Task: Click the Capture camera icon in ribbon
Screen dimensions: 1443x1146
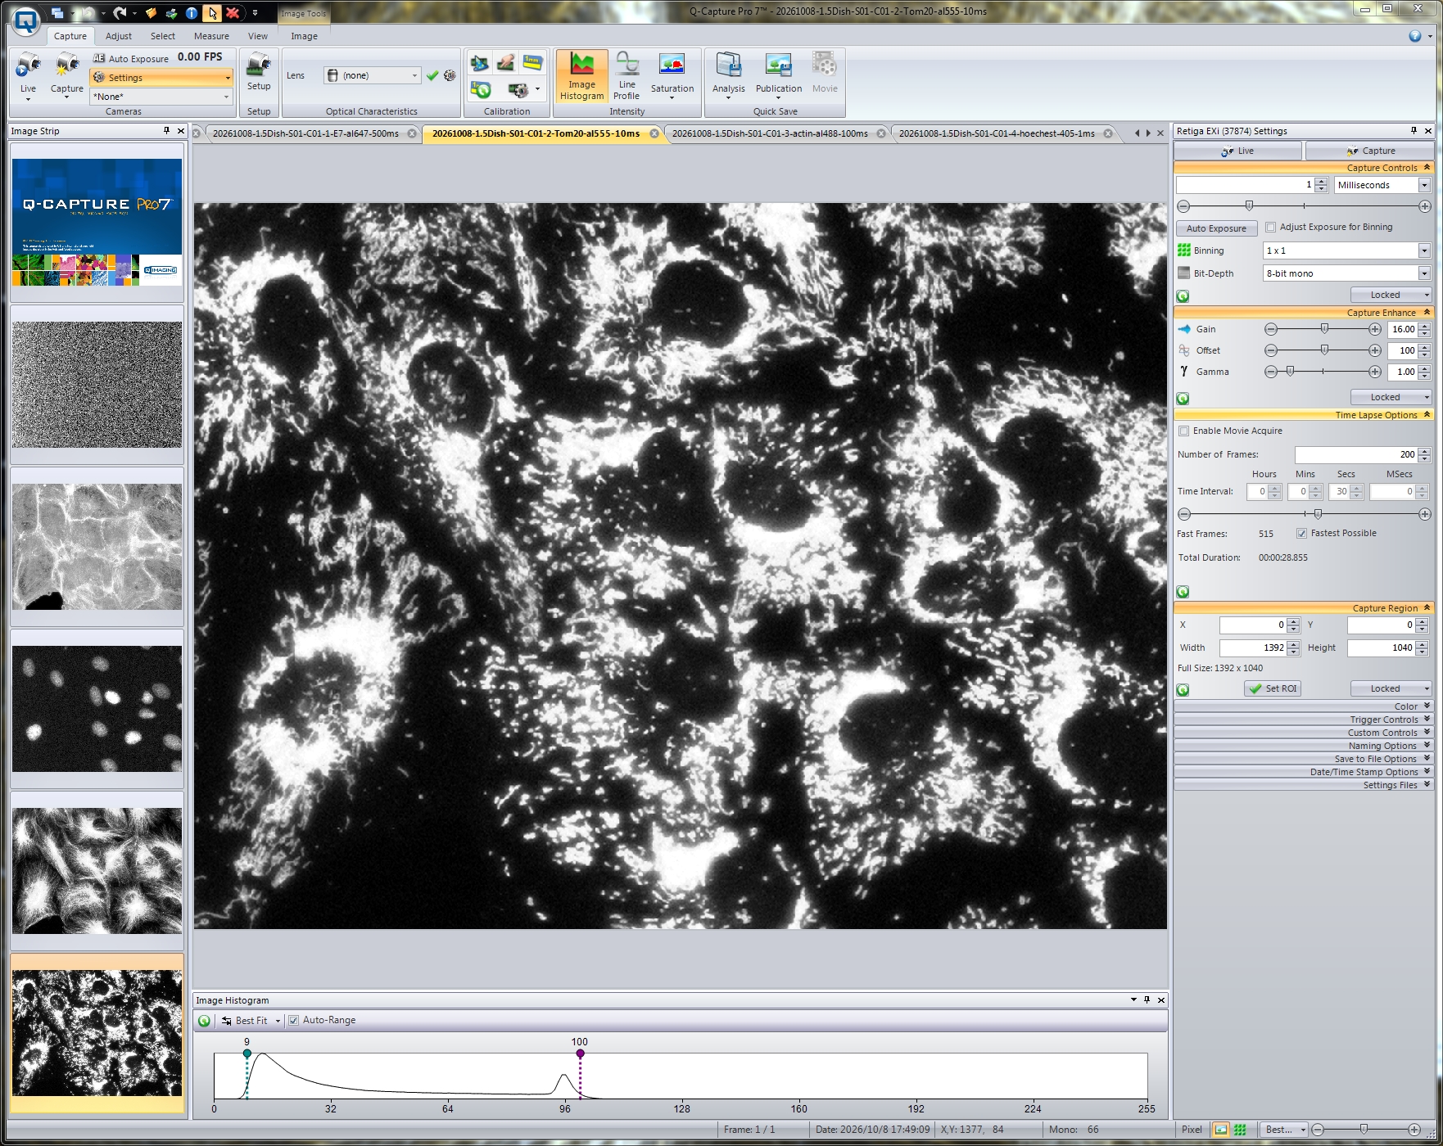Action: click(x=67, y=74)
